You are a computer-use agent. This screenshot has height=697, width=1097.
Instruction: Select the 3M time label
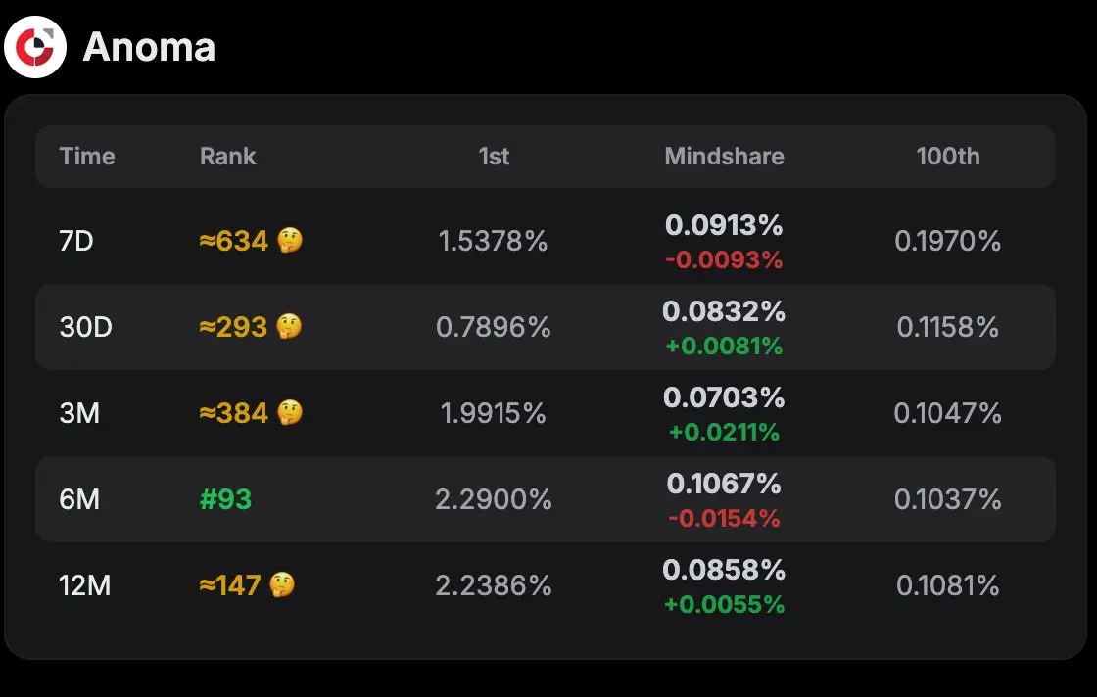point(79,413)
